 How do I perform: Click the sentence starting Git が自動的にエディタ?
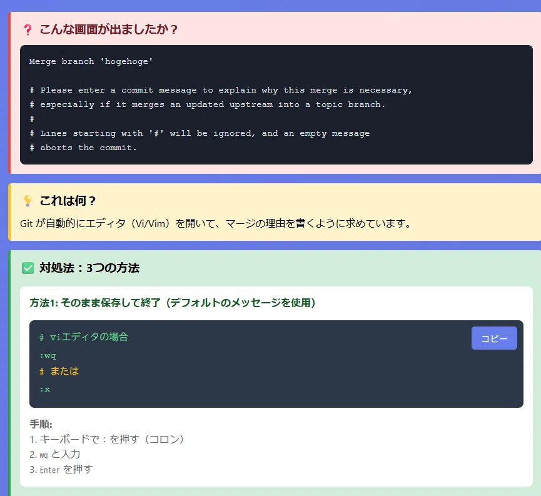(216, 224)
